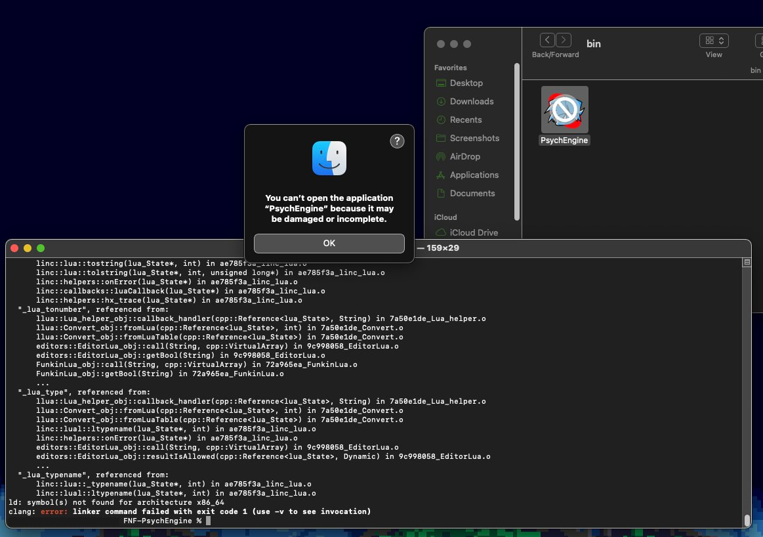Go forward in Finder window
The width and height of the screenshot is (763, 537).
(564, 40)
